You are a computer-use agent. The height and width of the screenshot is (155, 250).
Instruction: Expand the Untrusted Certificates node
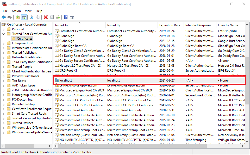pos(3,57)
